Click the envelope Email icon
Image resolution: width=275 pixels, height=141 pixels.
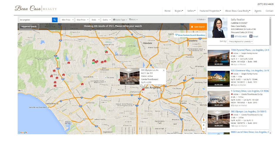[x=251, y=36]
